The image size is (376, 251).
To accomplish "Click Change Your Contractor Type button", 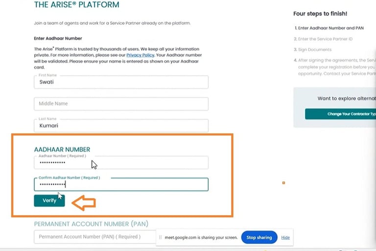I will click(340, 114).
